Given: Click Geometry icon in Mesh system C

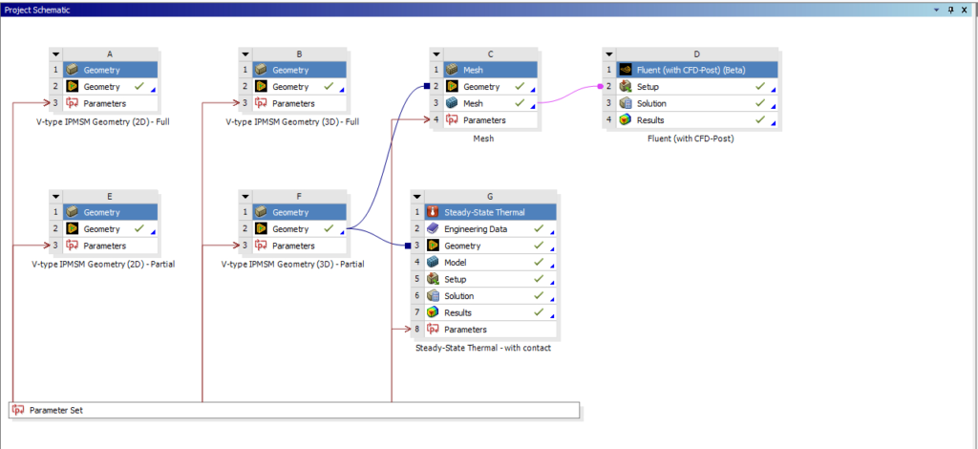Looking at the screenshot, I should [452, 87].
